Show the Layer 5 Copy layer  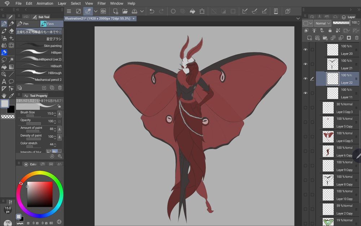pyautogui.click(x=305, y=122)
